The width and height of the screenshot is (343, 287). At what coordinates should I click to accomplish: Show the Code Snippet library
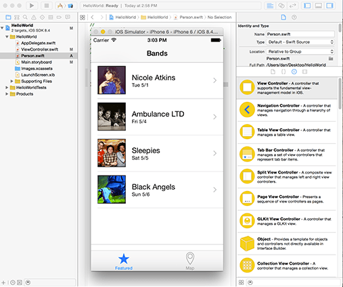pyautogui.click(x=283, y=72)
